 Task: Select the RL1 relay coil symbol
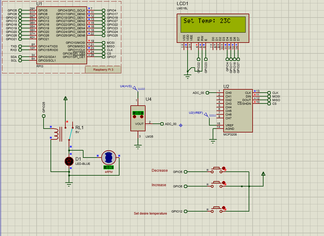[x=56, y=134]
